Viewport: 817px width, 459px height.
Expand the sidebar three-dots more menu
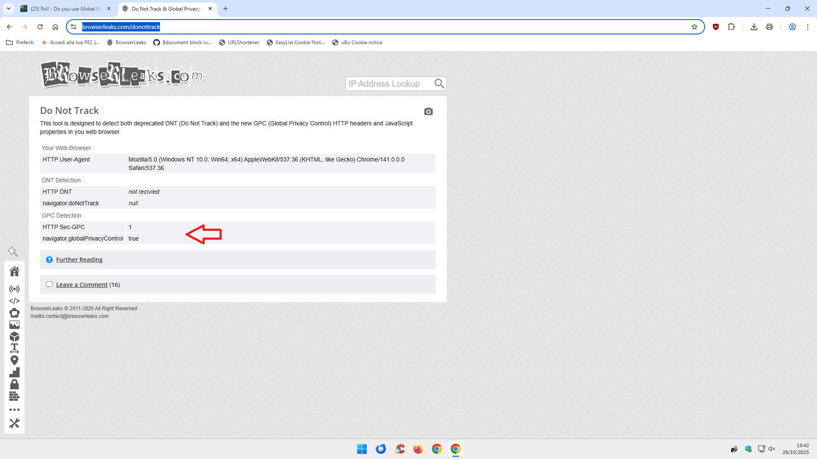[x=14, y=410]
